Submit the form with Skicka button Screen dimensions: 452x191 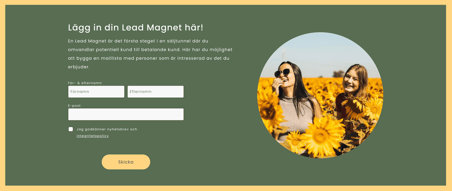pos(126,162)
